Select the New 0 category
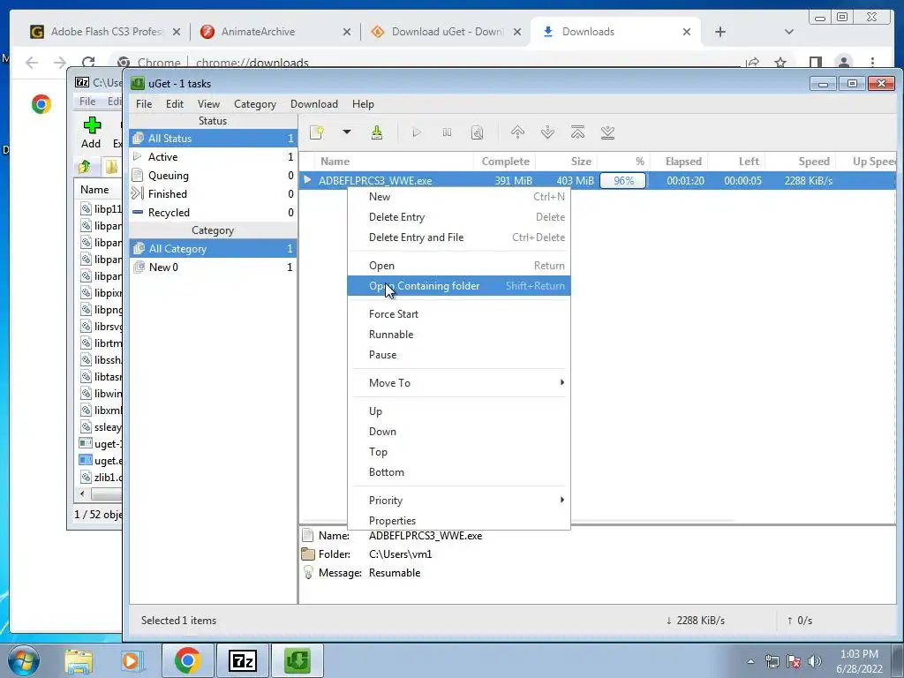This screenshot has width=904, height=678. [214, 267]
